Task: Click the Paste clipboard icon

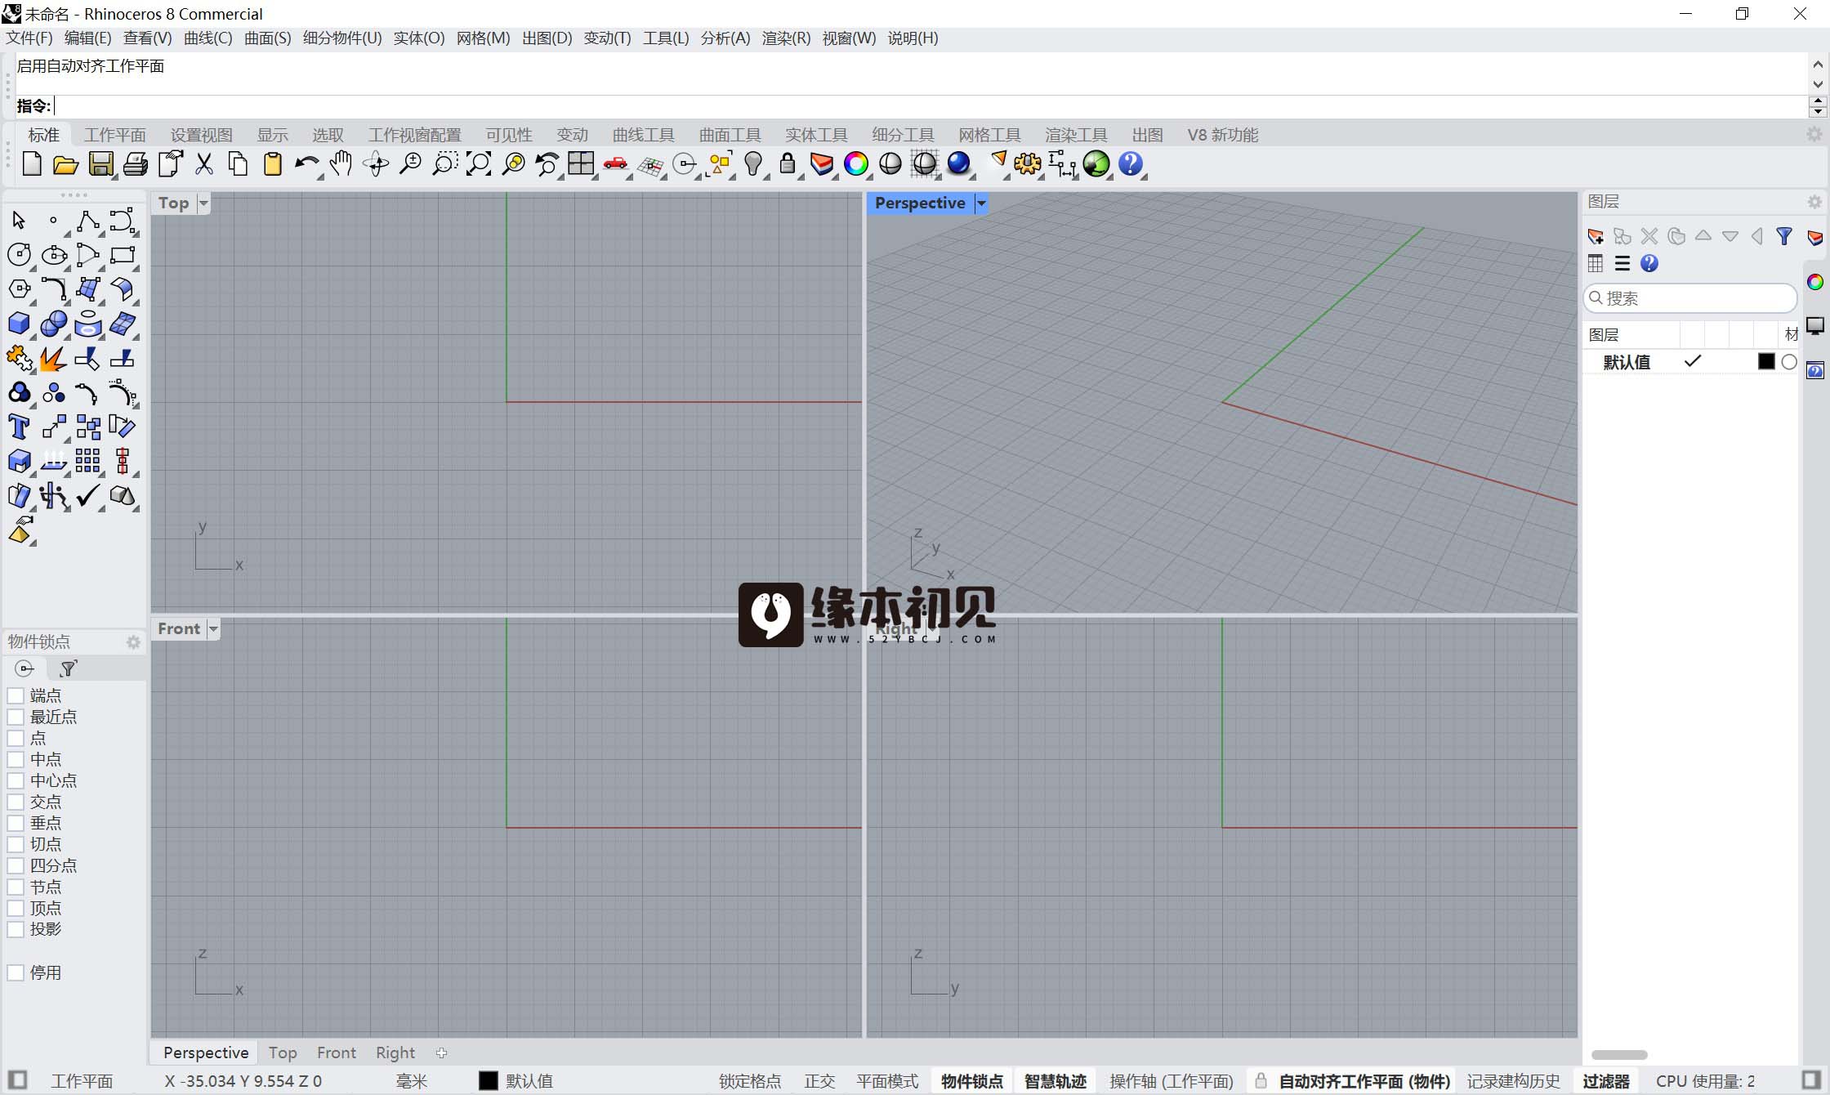Action: click(x=273, y=164)
